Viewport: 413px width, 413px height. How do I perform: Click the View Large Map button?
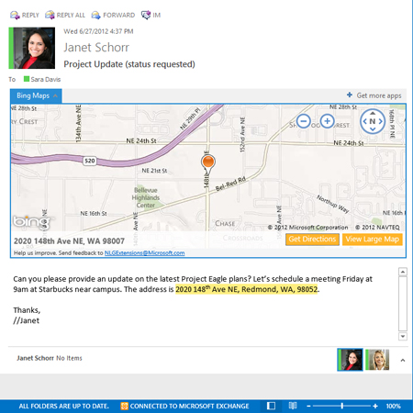tap(373, 240)
